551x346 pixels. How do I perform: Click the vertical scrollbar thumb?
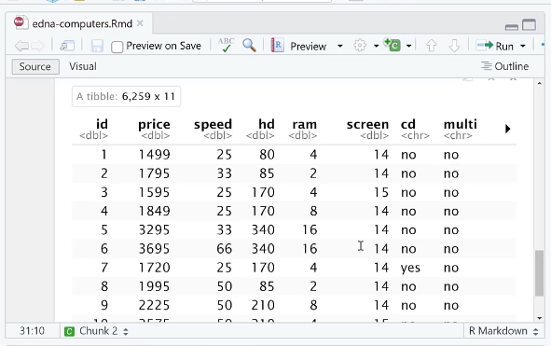pyautogui.click(x=540, y=273)
